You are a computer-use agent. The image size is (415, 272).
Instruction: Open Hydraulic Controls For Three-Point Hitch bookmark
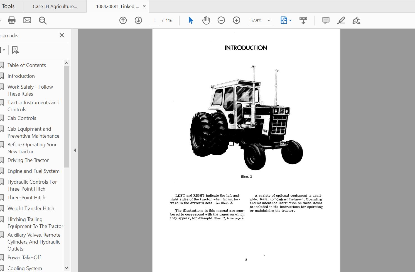(32, 185)
